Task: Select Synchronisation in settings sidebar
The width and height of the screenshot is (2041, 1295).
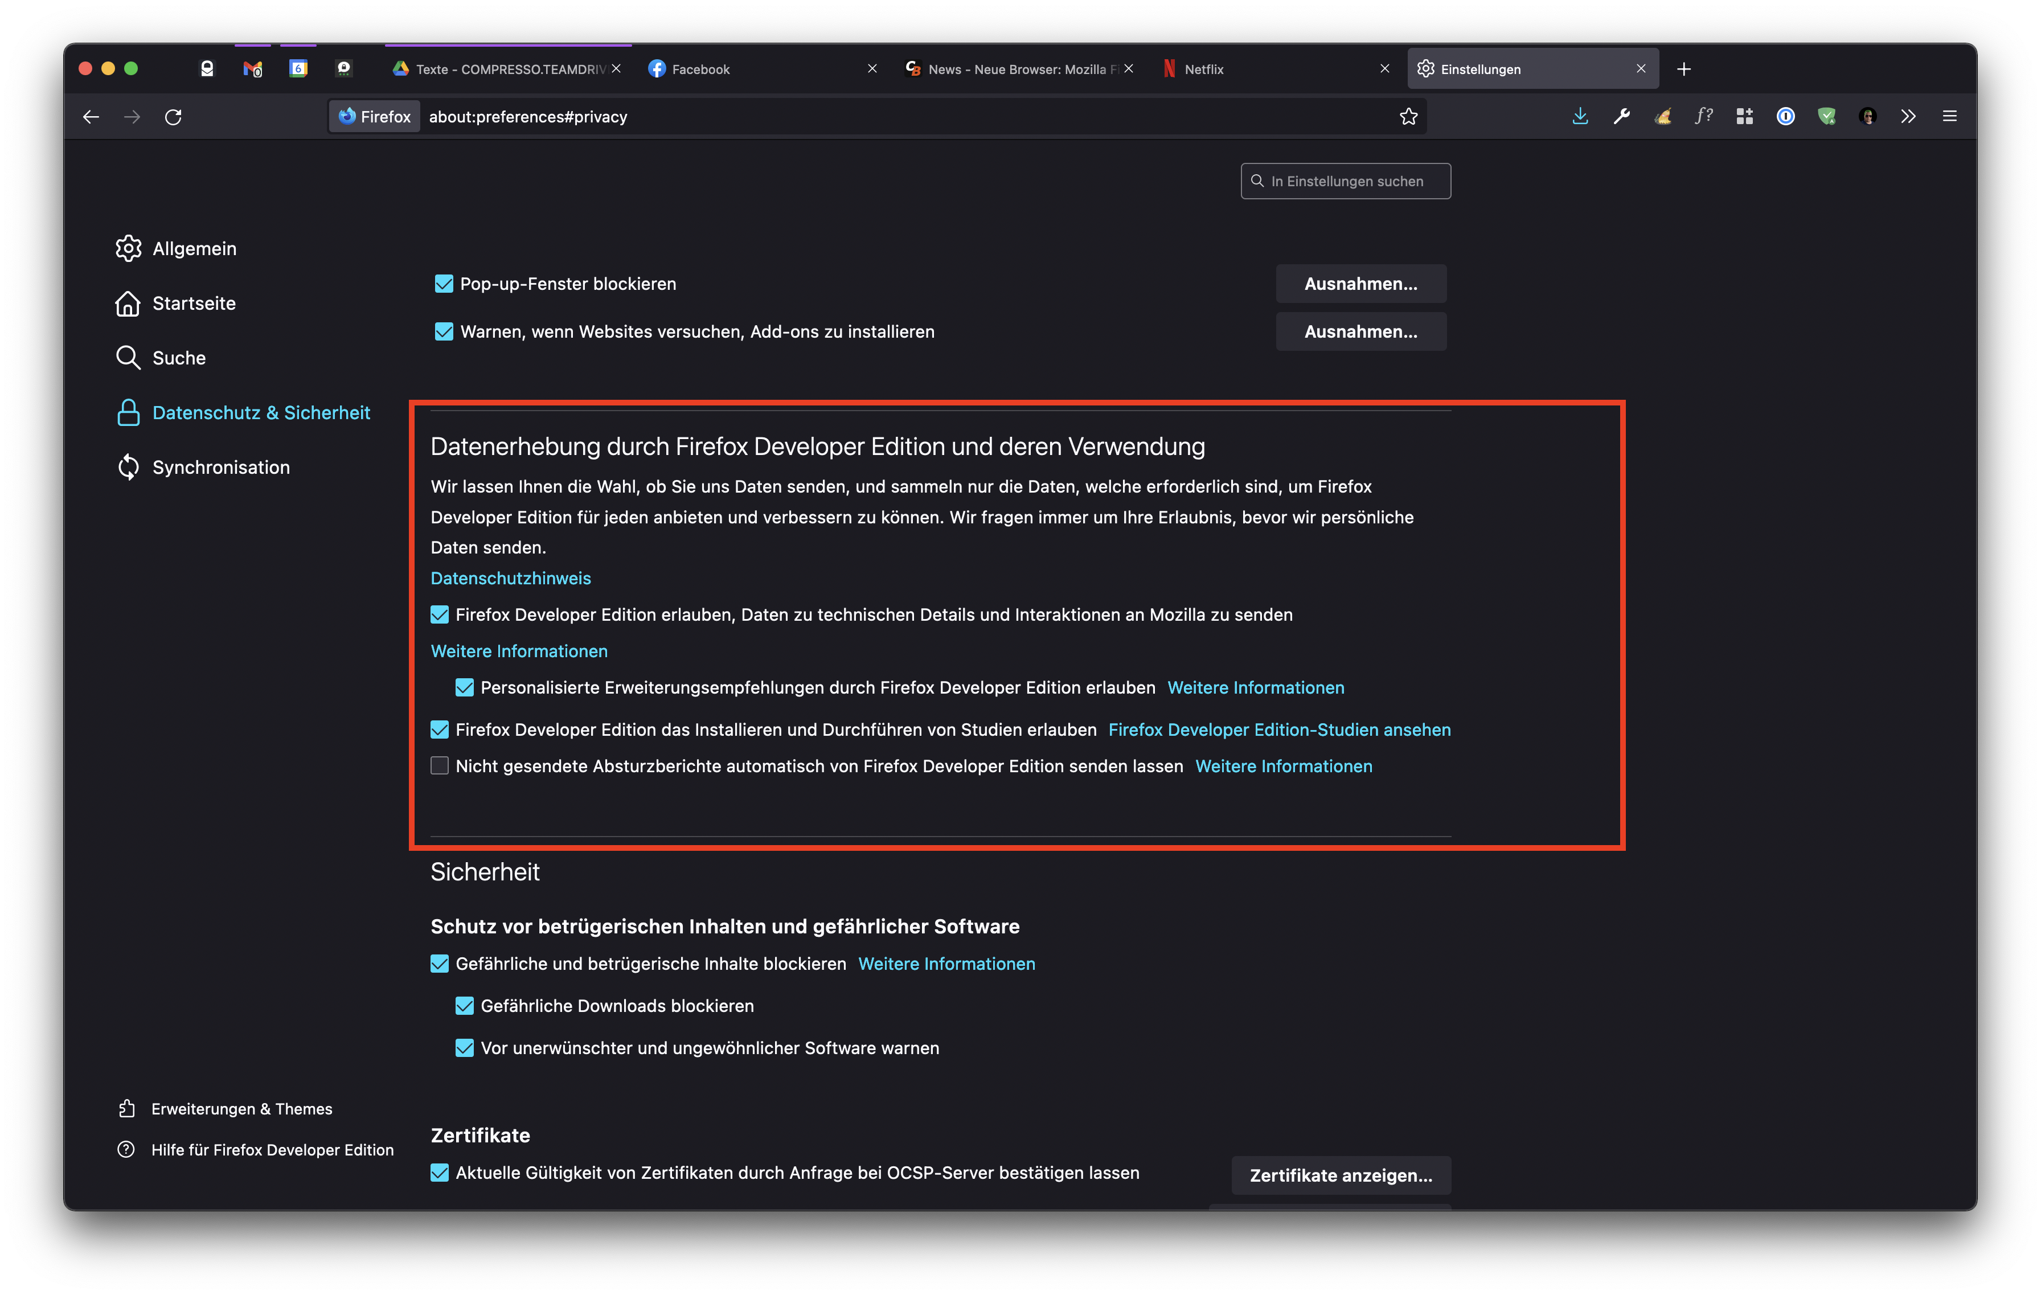Action: coord(220,468)
